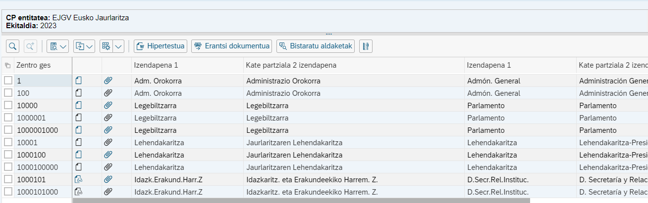Open the locked document icon in row 1000101
The height and width of the screenshot is (203, 648).
78,179
